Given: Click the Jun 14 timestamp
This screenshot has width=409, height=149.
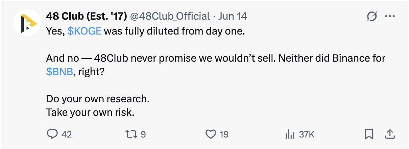Looking at the screenshot, I should [233, 16].
